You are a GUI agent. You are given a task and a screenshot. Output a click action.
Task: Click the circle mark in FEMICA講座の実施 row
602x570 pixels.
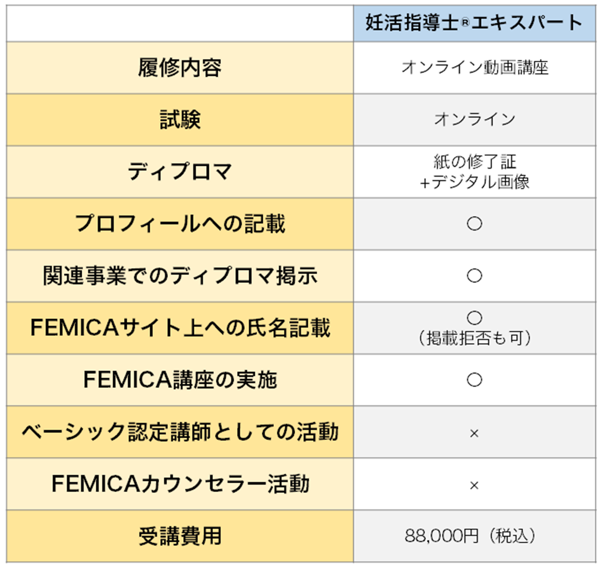(x=474, y=380)
